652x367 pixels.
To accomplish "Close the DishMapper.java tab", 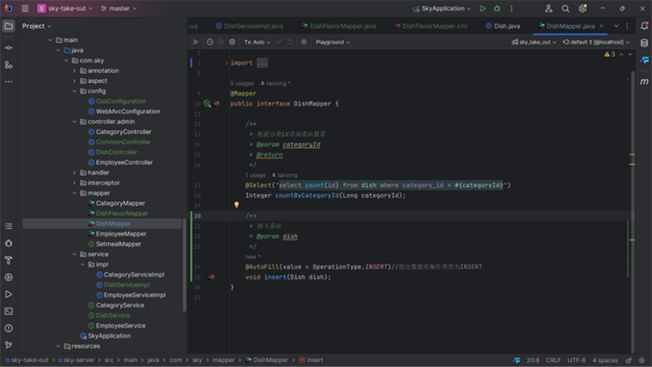I will click(602, 26).
